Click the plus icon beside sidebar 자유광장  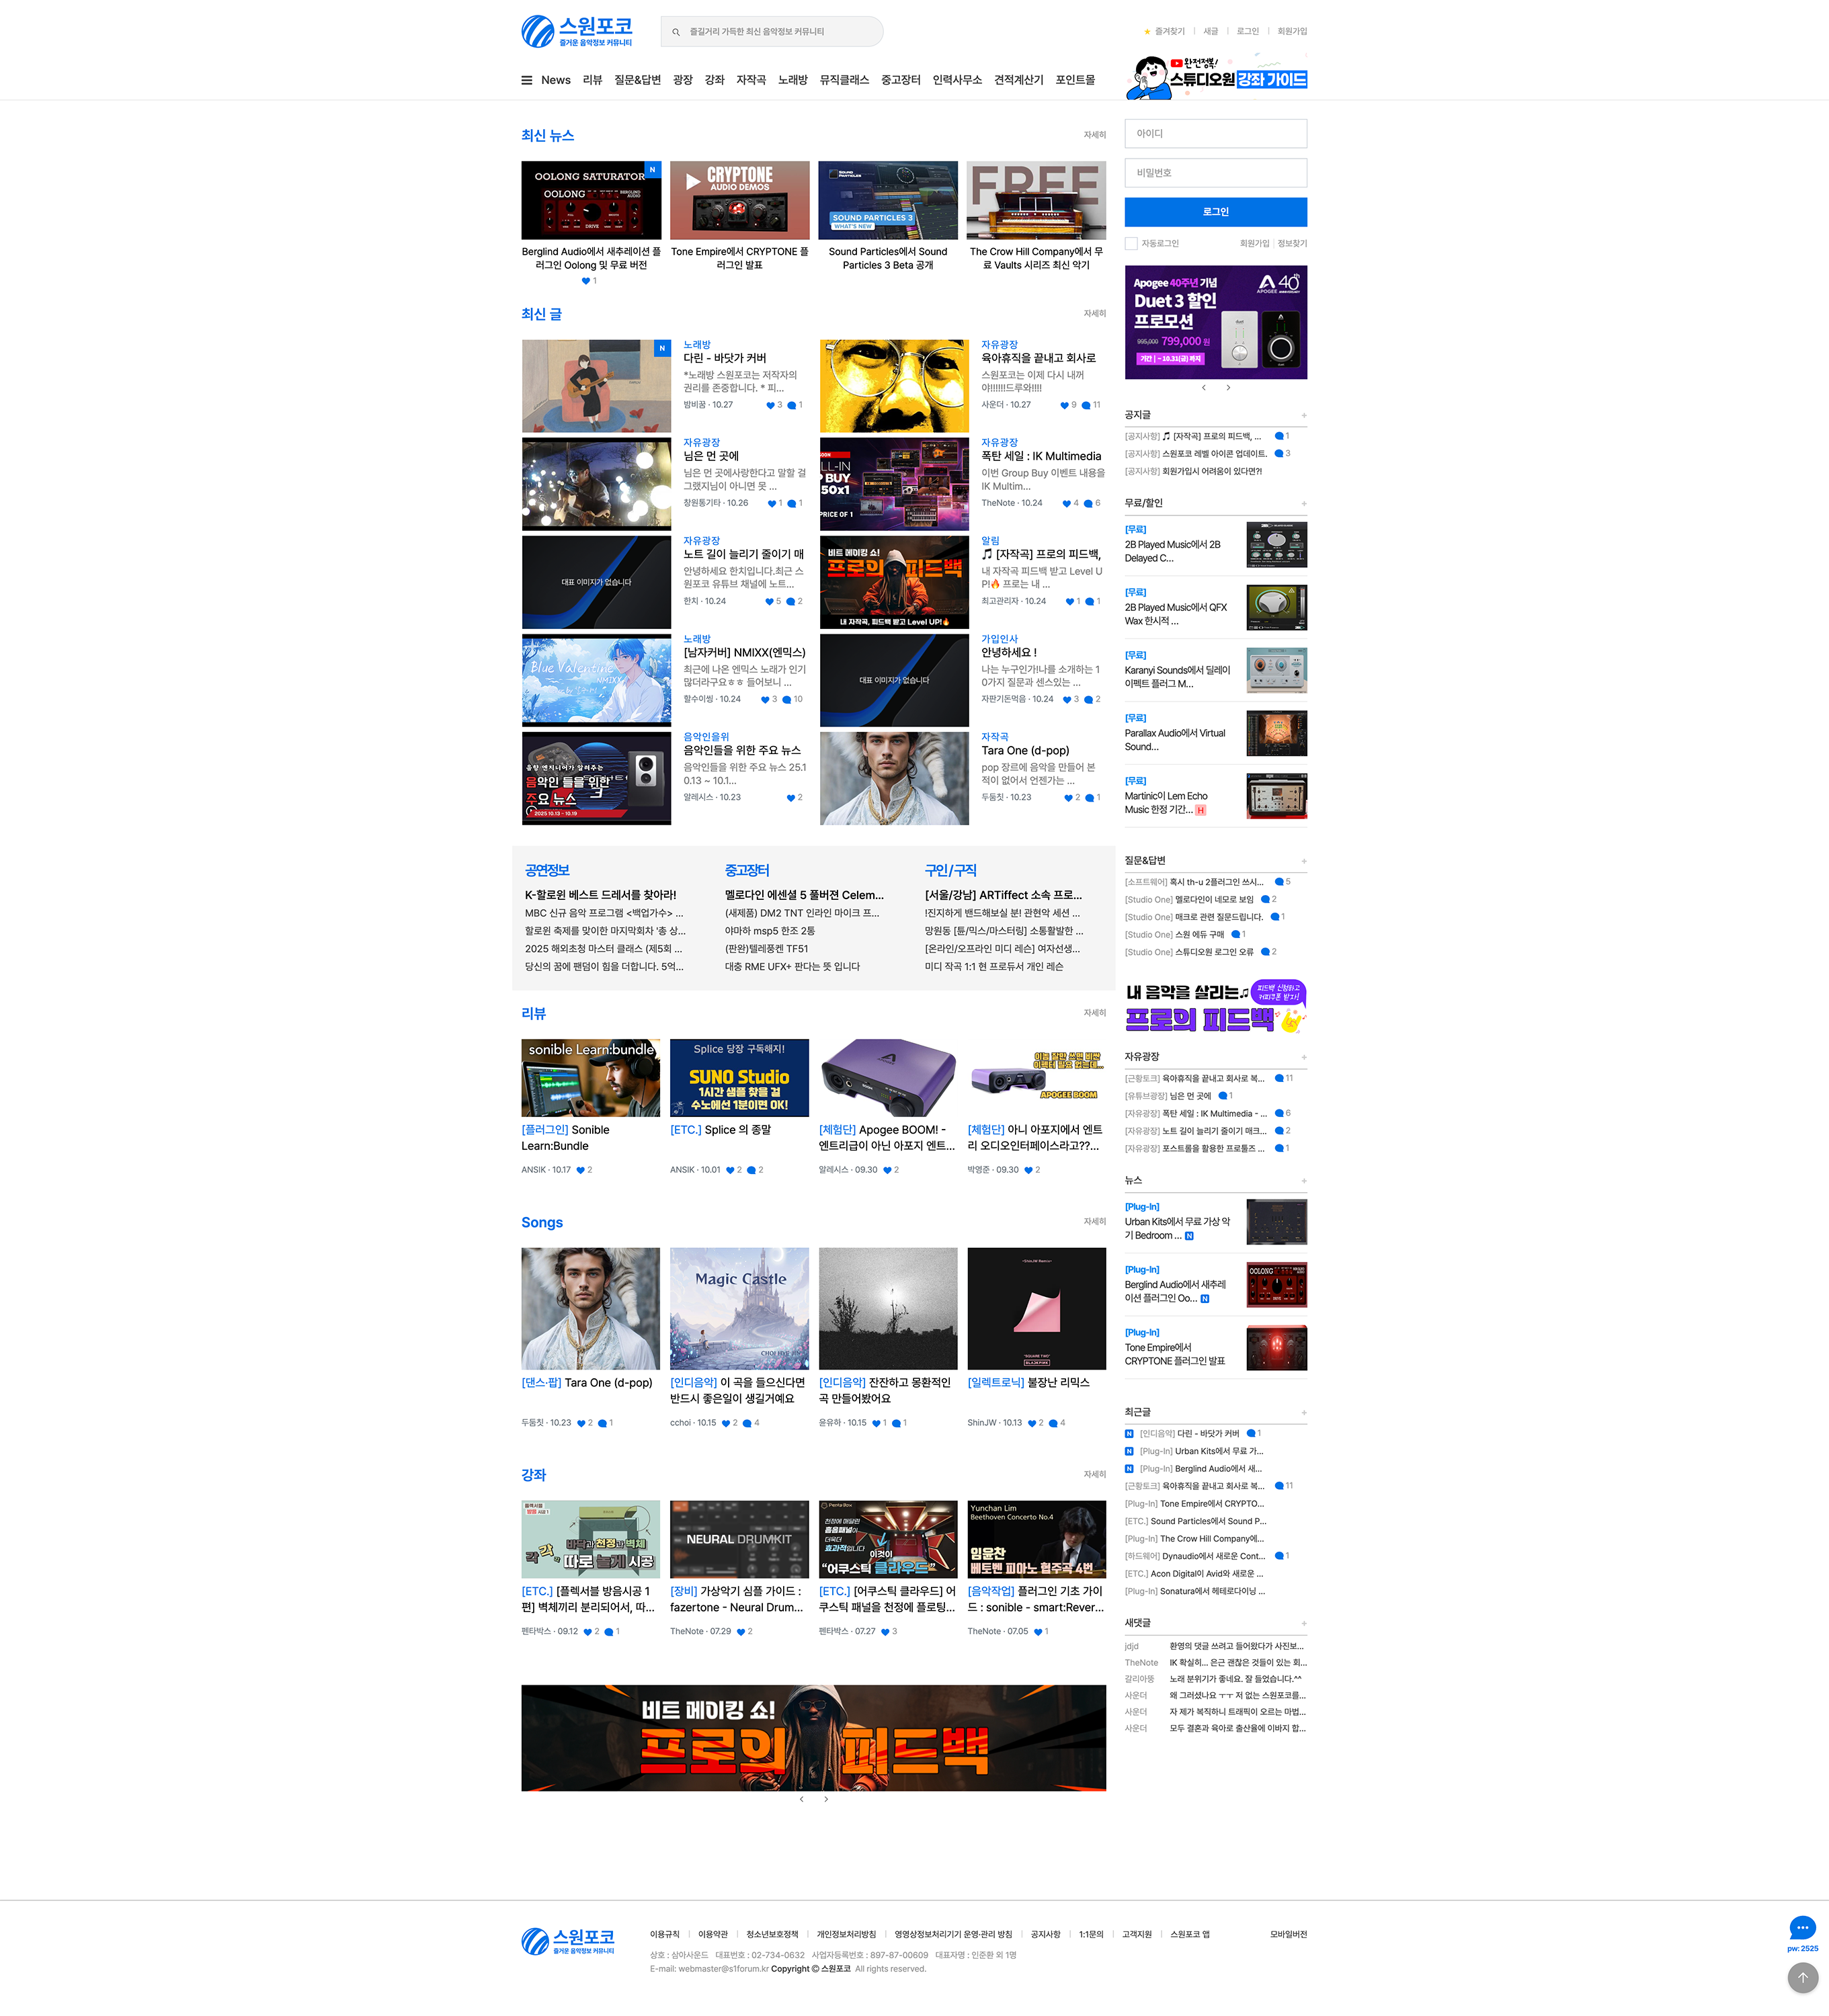click(1304, 1057)
